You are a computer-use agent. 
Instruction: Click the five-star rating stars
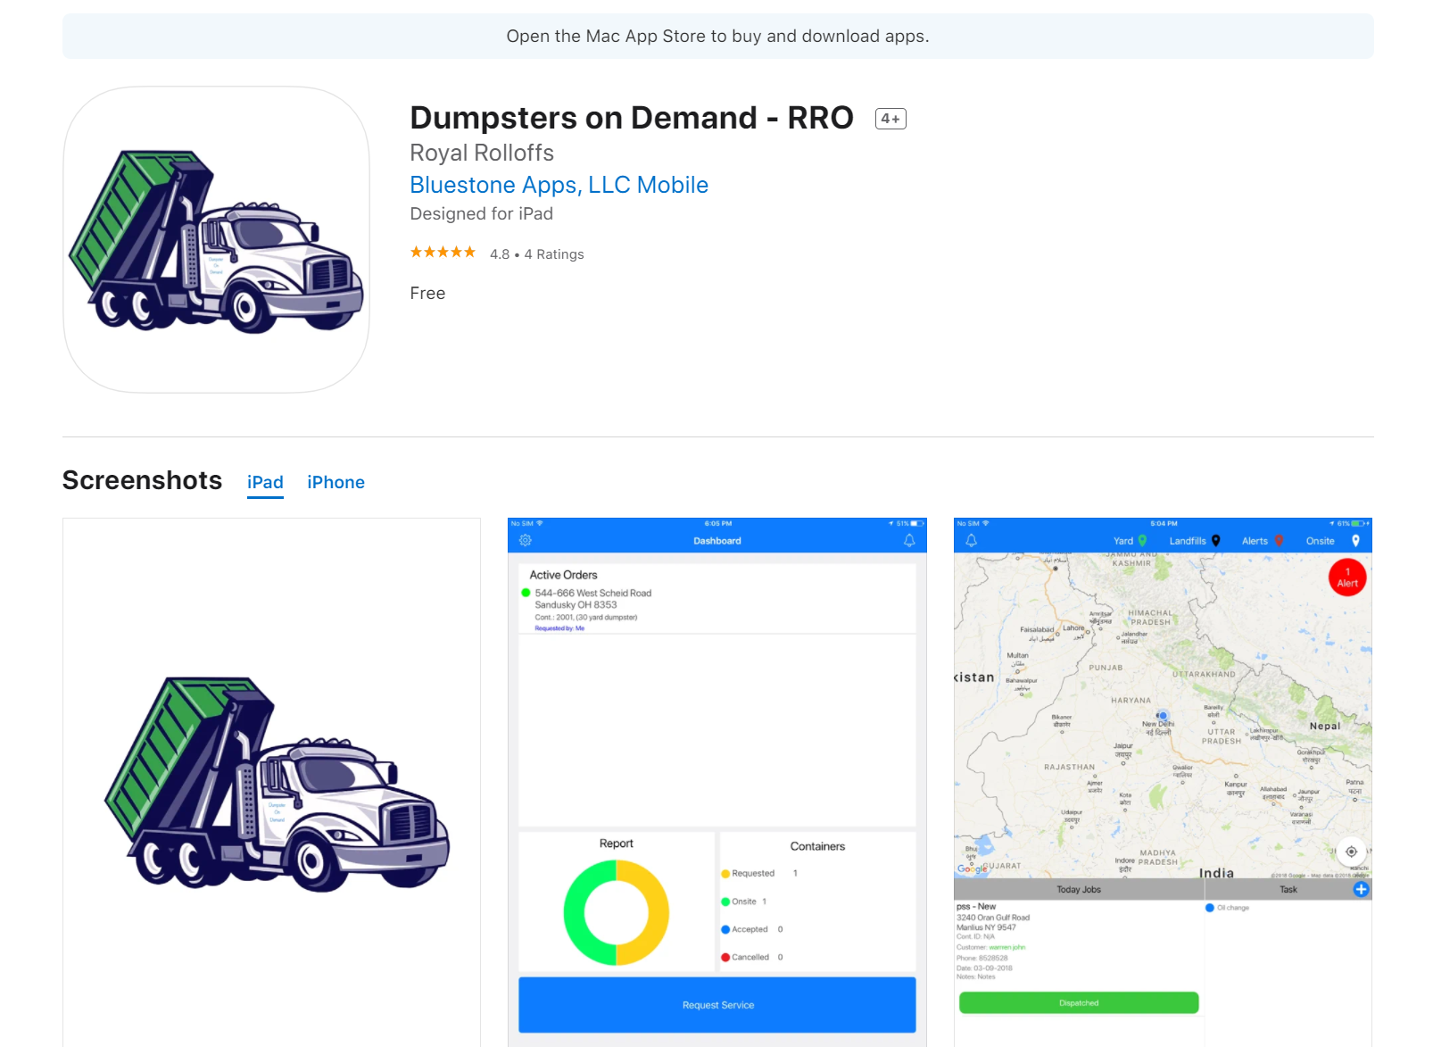[x=443, y=253]
